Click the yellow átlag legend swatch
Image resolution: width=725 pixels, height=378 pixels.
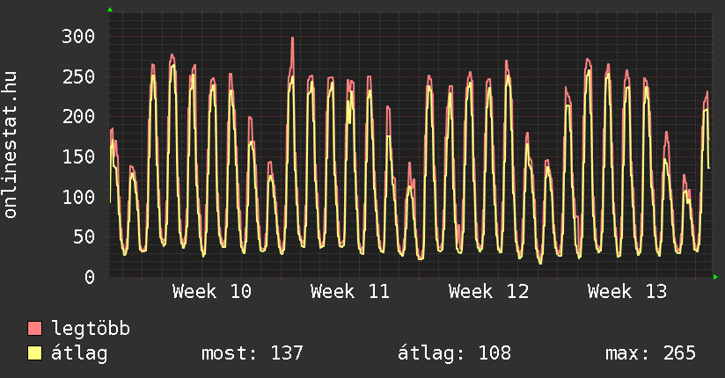(x=35, y=354)
